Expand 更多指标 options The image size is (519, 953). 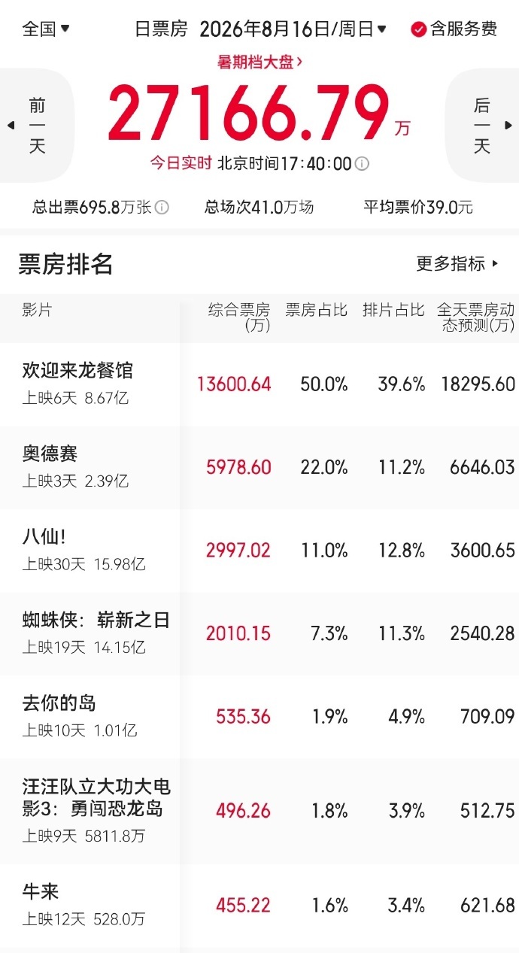tap(457, 264)
